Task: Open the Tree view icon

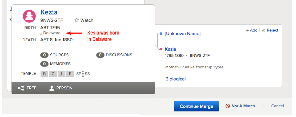Action: click(21, 88)
